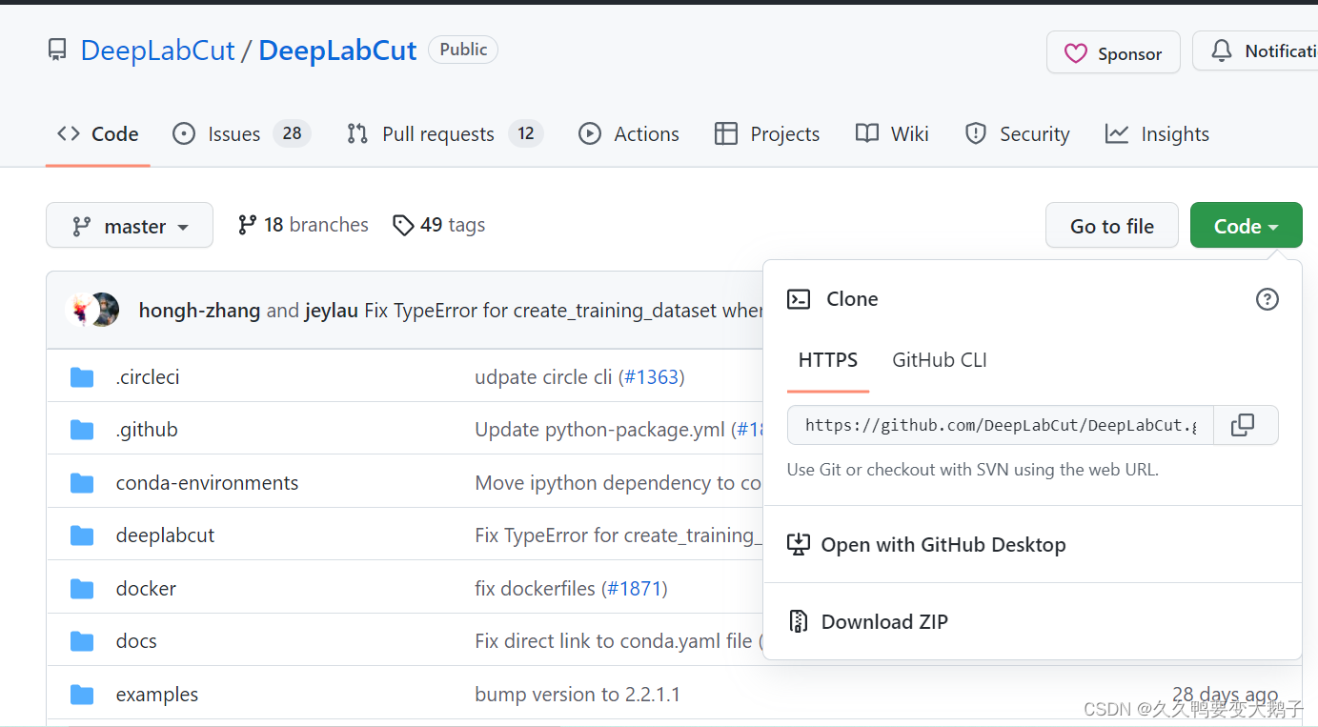The height and width of the screenshot is (727, 1318).
Task: Open the Pull requests tab
Action: (437, 134)
